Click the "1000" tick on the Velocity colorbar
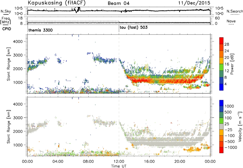 229,106
